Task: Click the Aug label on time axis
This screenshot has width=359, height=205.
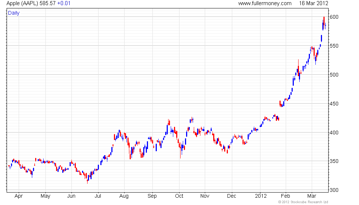Action: (x=124, y=196)
